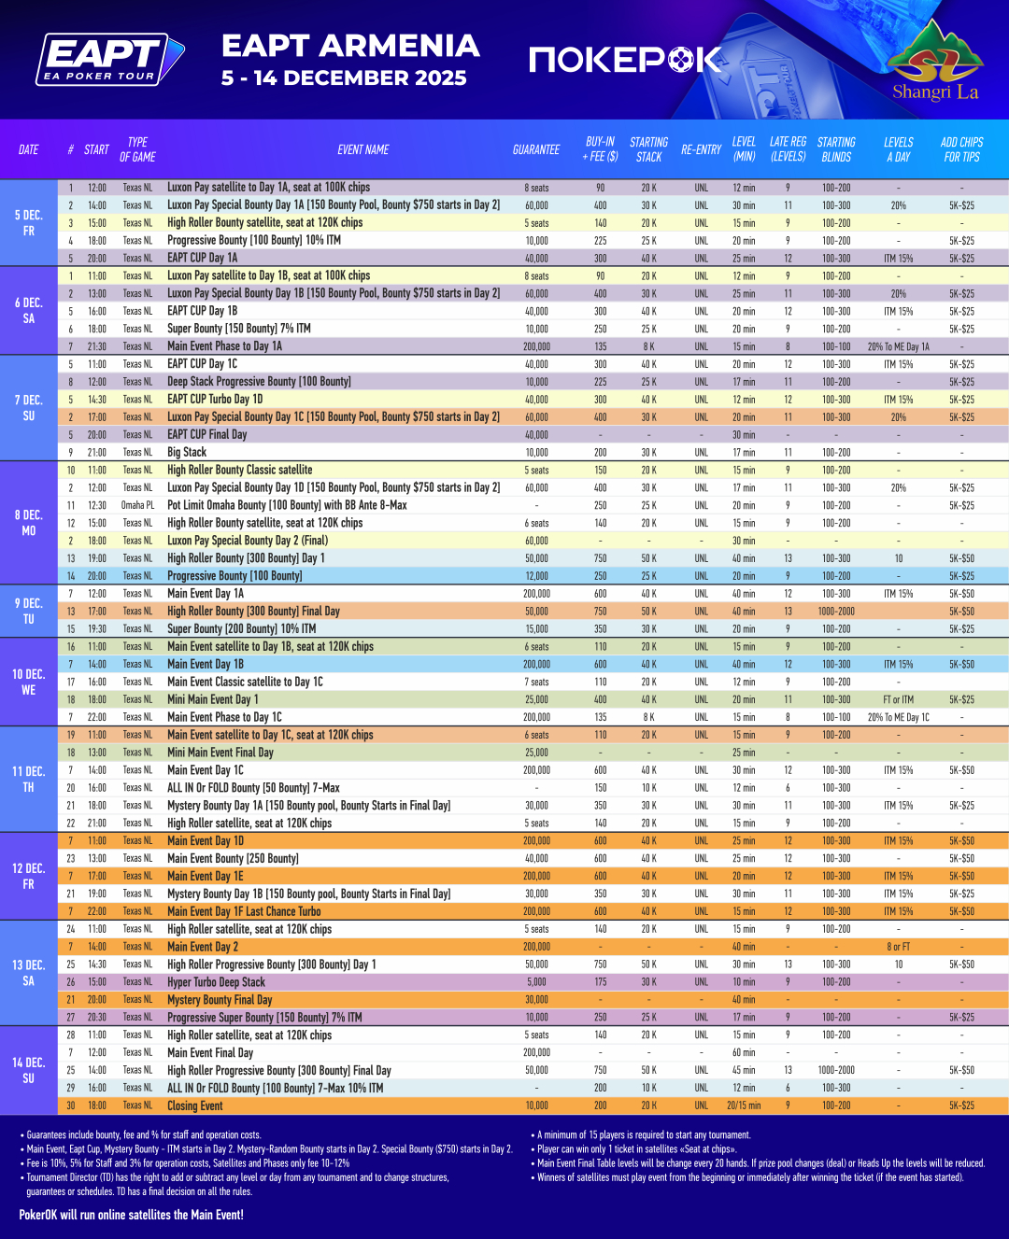Click the poker chip in ПОКЕРОК logo

click(x=682, y=60)
